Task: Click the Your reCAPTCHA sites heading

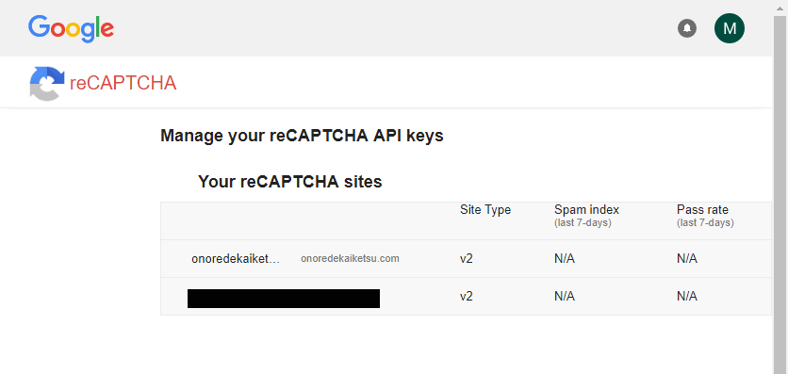Action: click(290, 181)
